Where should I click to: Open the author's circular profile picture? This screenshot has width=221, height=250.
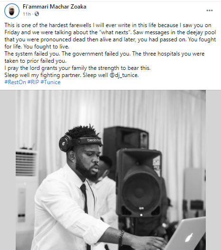click(12, 11)
